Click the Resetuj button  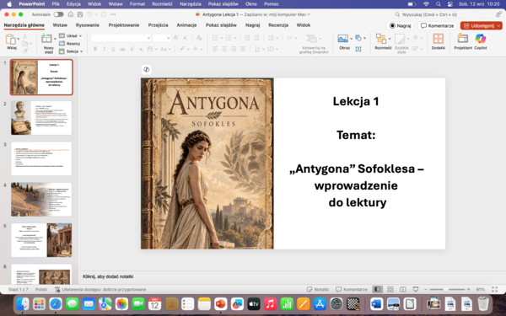(x=70, y=44)
